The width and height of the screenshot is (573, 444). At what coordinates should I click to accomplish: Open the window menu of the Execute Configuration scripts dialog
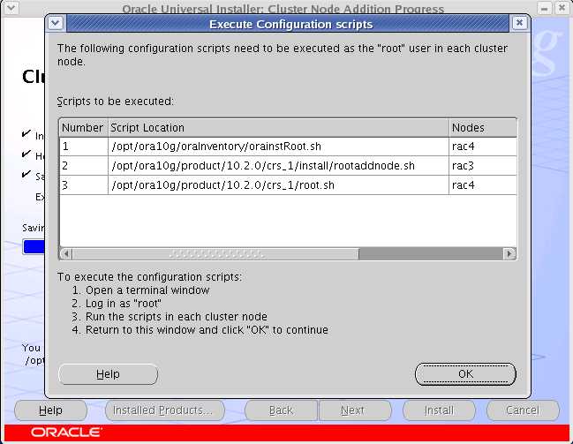pyautogui.click(x=56, y=23)
